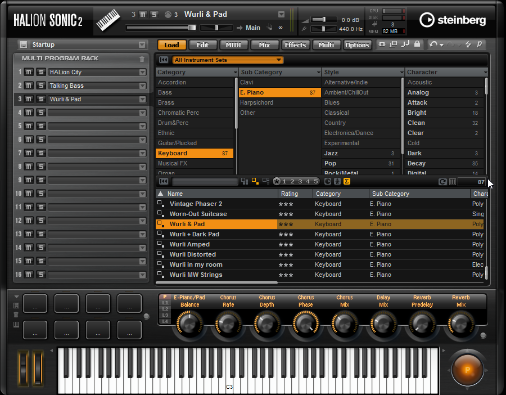Click the pad save icon left of trigger pads
The height and width of the screenshot is (395, 506).
click(16, 306)
